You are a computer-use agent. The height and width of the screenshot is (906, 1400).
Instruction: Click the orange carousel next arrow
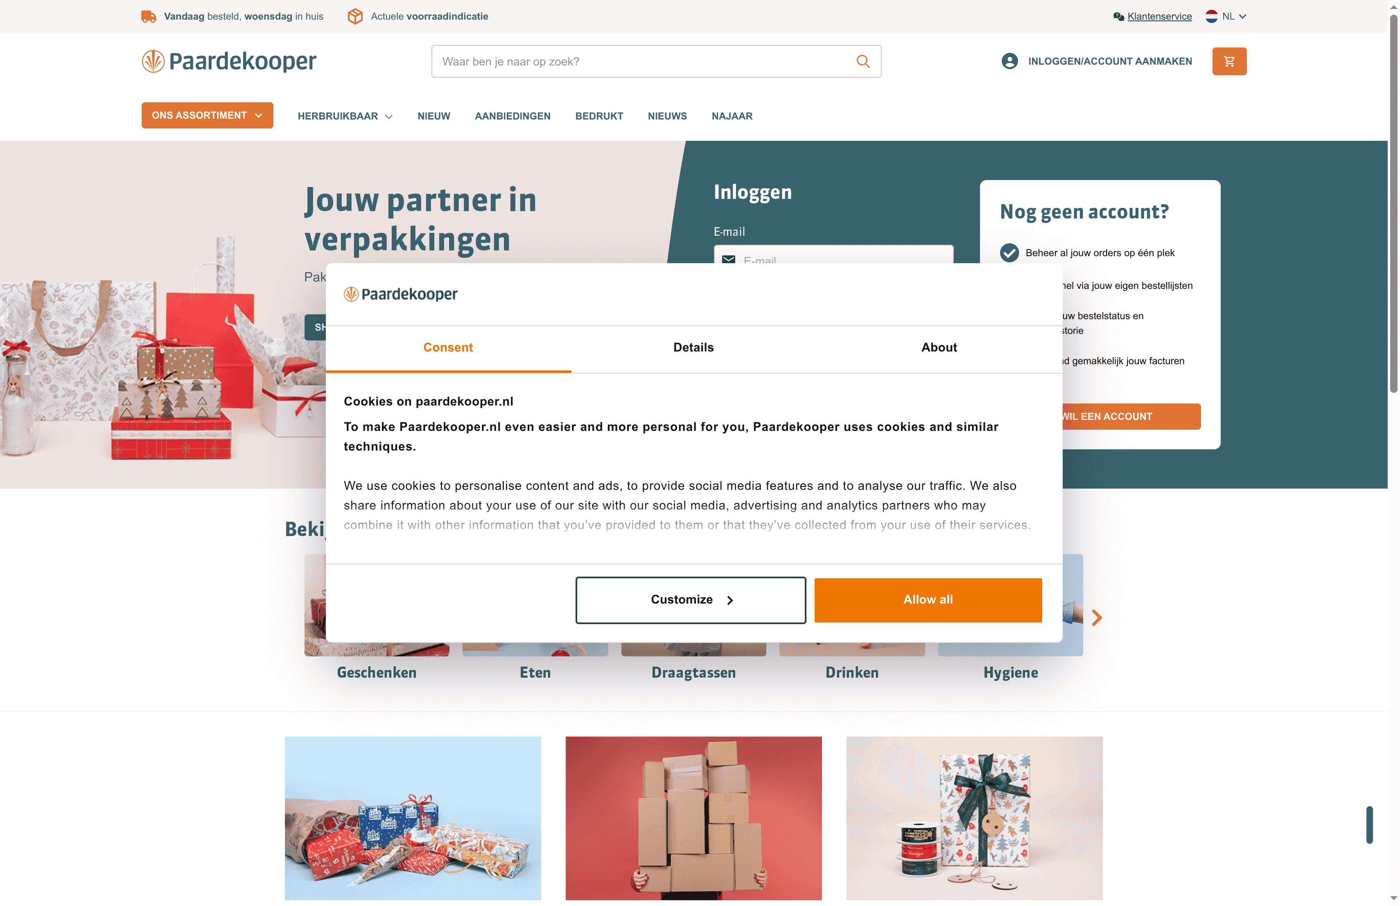[x=1097, y=618]
